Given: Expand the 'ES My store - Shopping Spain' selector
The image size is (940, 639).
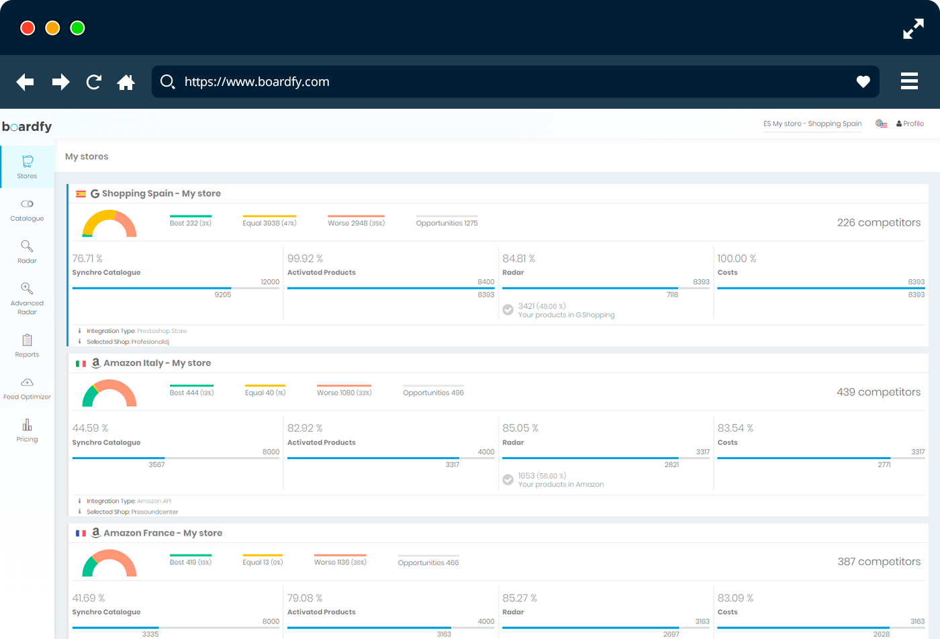Looking at the screenshot, I should pos(812,124).
